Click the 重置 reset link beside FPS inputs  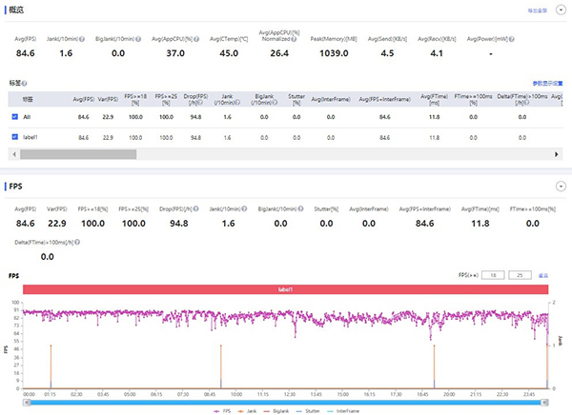(x=543, y=274)
